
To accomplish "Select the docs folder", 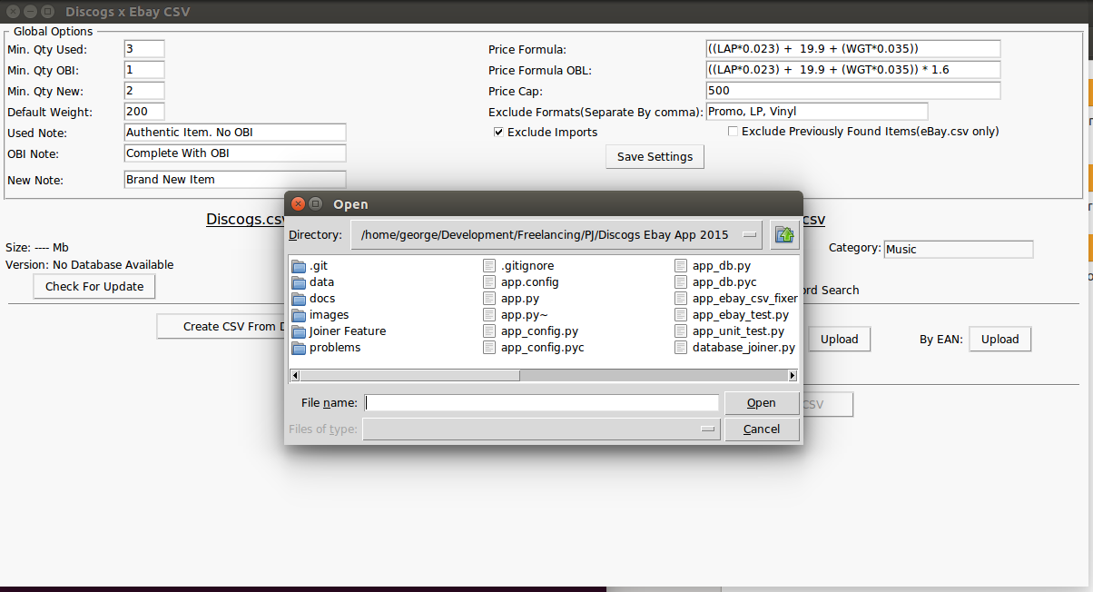I will click(x=321, y=299).
